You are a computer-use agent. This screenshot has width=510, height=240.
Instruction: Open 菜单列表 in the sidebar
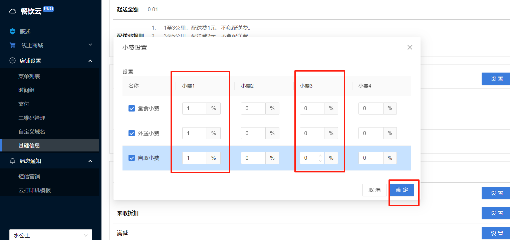tap(29, 77)
